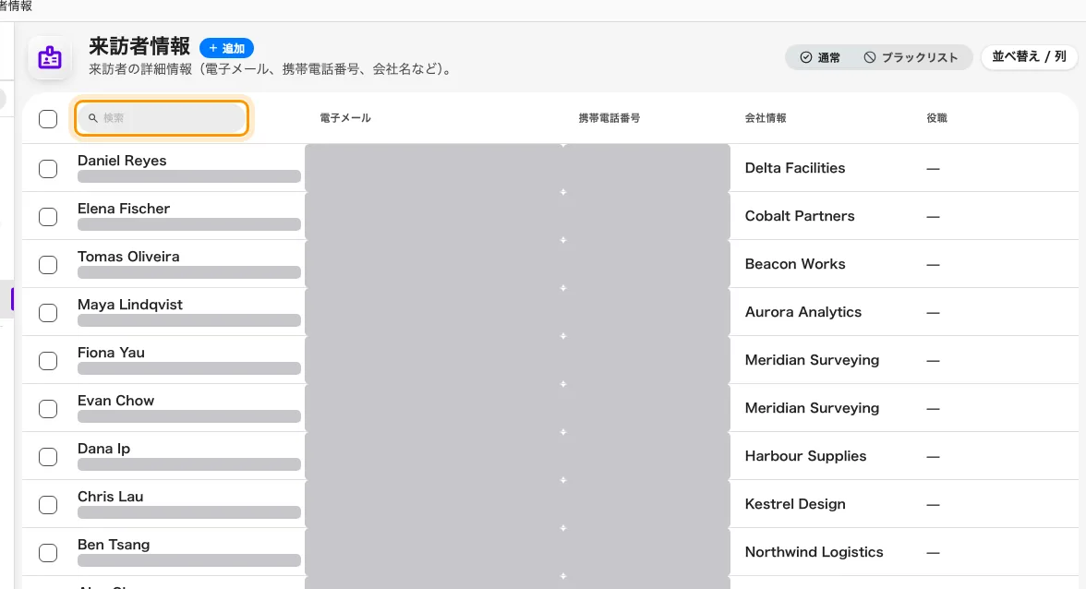Open visitor Dana Ip
The width and height of the screenshot is (1086, 589).
coord(103,449)
